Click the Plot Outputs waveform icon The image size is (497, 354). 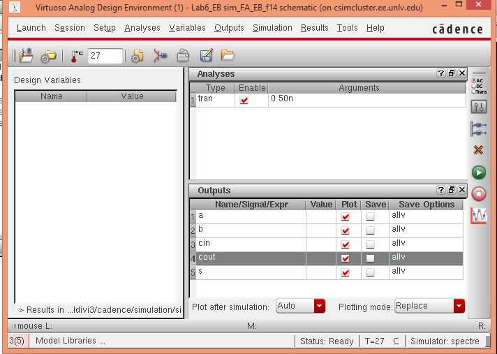point(478,216)
